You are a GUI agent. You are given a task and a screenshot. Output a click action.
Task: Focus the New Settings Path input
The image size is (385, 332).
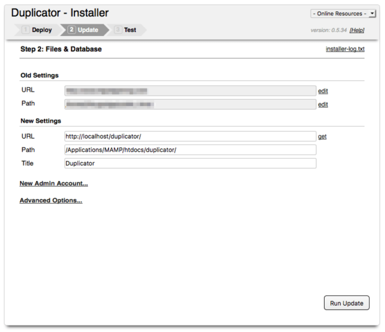(x=190, y=150)
